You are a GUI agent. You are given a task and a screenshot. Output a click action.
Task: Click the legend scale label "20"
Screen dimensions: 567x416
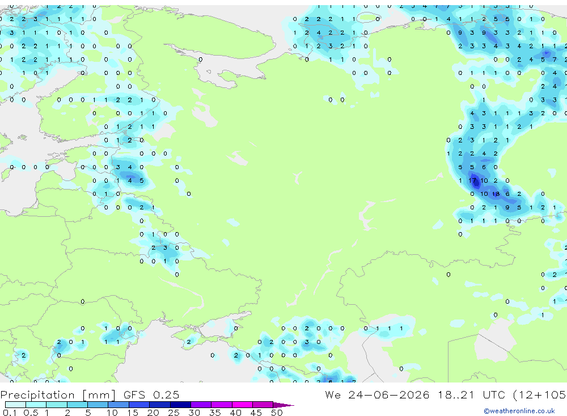pos(153,413)
